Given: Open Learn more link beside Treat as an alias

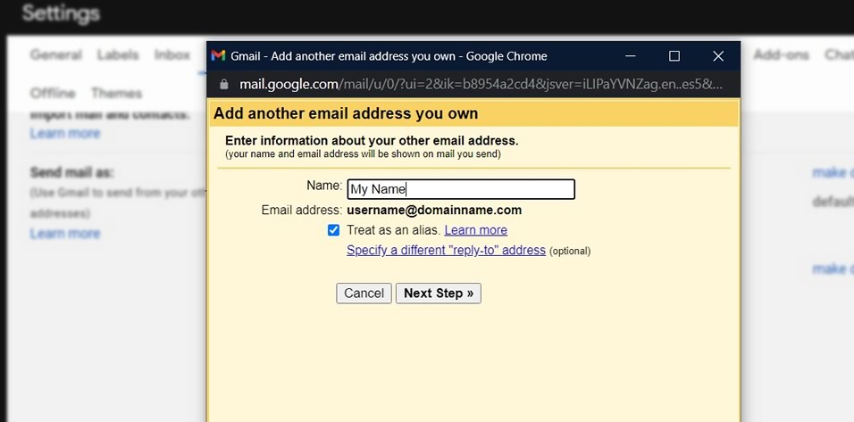Looking at the screenshot, I should click(x=475, y=230).
